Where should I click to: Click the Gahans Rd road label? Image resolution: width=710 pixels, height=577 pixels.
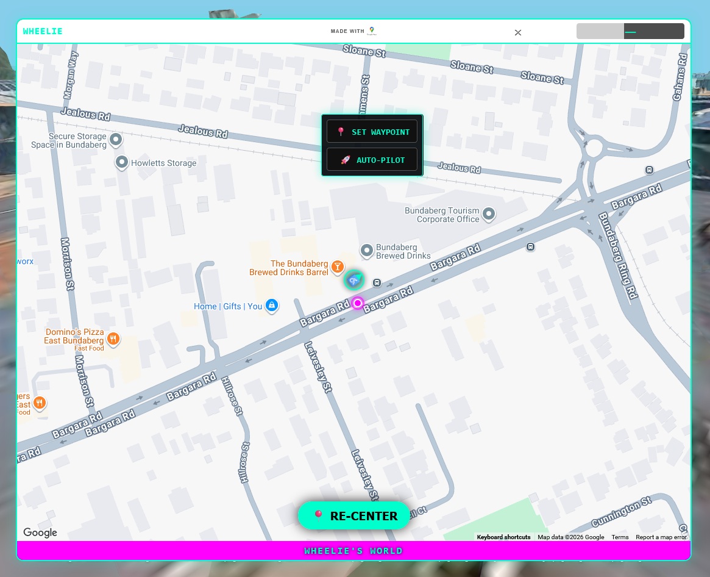(680, 77)
